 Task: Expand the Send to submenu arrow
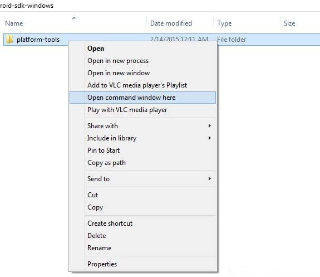[x=210, y=179]
